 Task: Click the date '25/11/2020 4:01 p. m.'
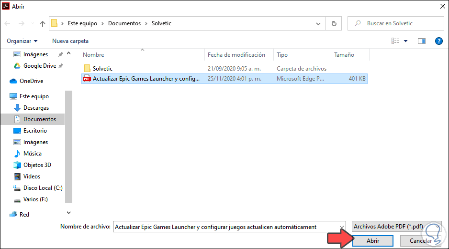[234, 79]
